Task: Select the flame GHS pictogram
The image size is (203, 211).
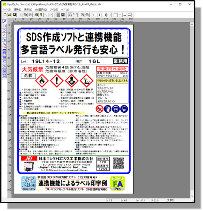Action: point(42,81)
